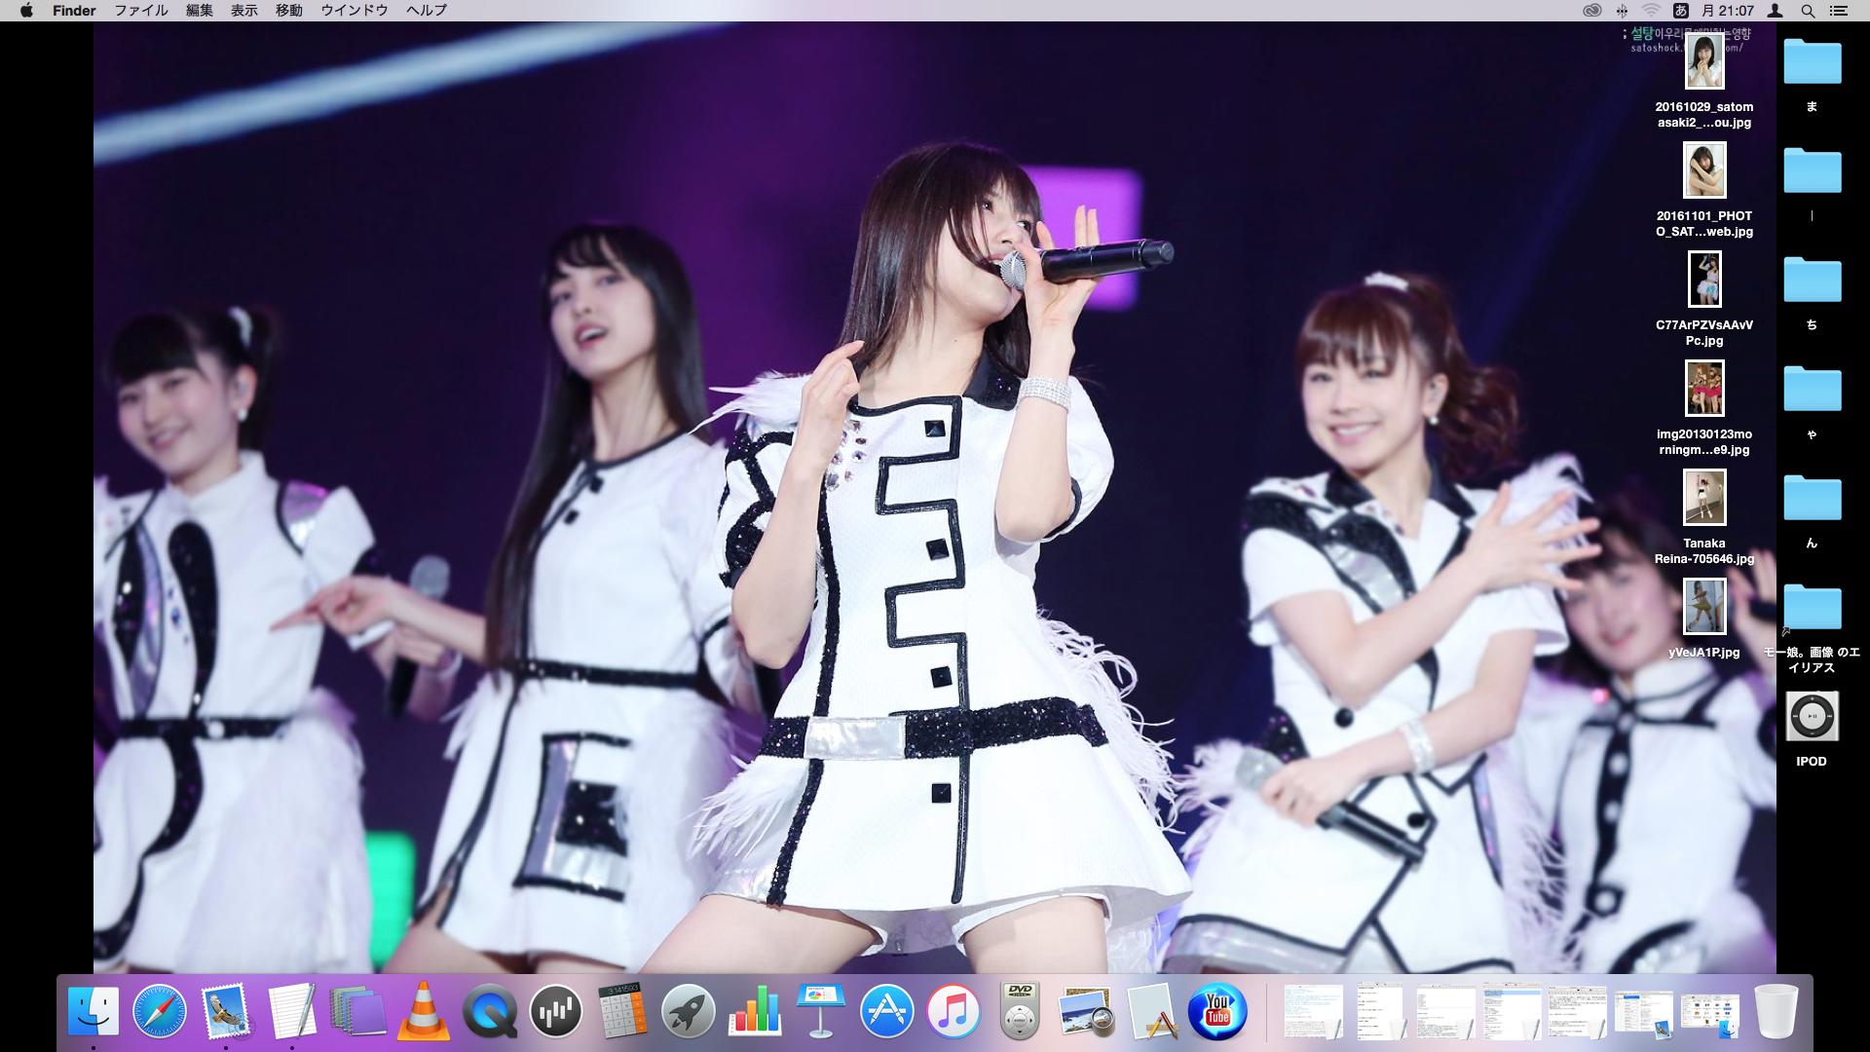This screenshot has height=1052, width=1870.
Task: Select the IPOD drive on the desktop
Action: (1812, 718)
